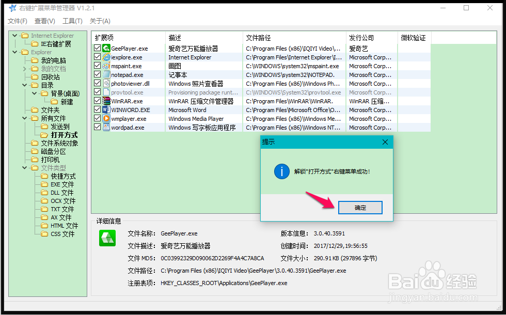
Task: Select the HTML 文件 tree item
Action: coord(64,226)
